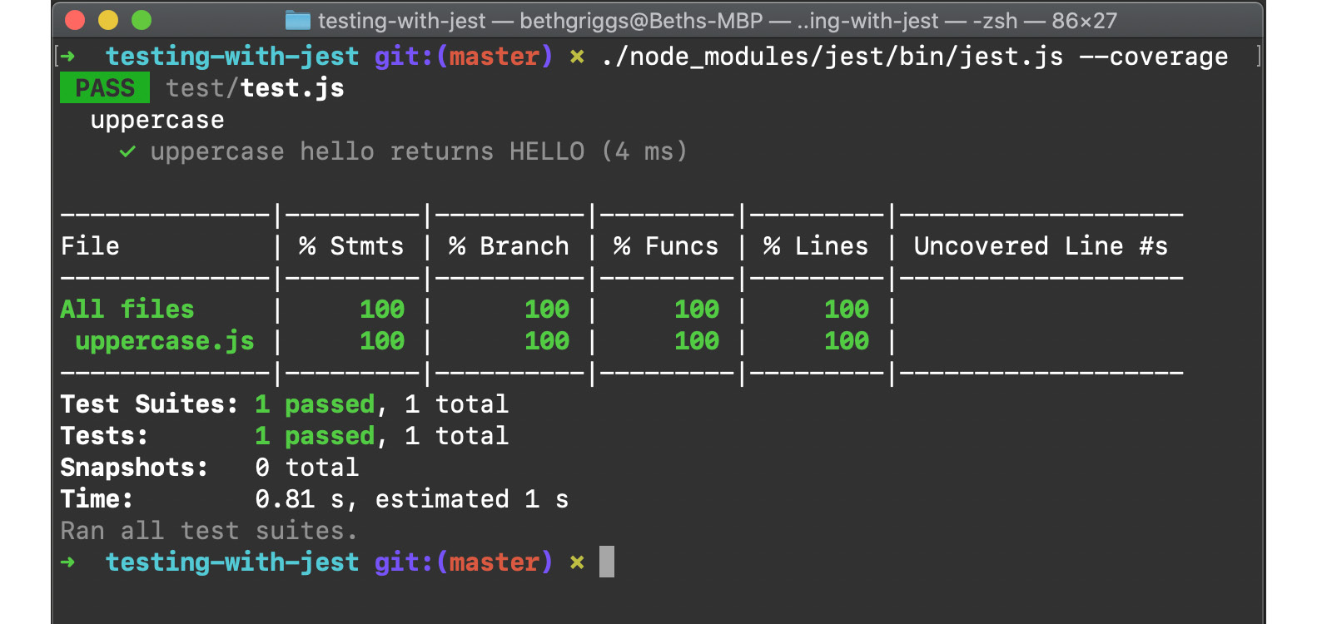
Task: Click 'git:(master)' in the top prompt line
Action: pos(464,57)
